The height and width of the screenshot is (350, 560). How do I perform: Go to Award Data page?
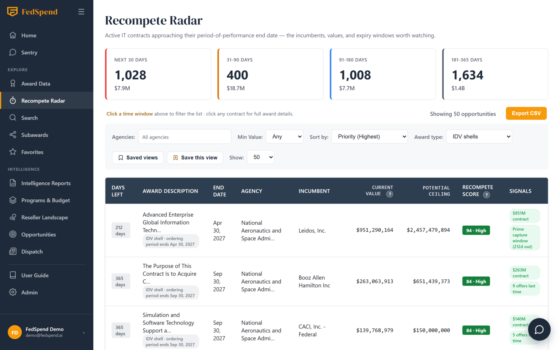pos(47,83)
